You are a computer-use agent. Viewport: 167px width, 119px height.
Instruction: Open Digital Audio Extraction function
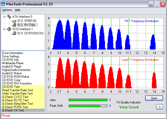16,70
